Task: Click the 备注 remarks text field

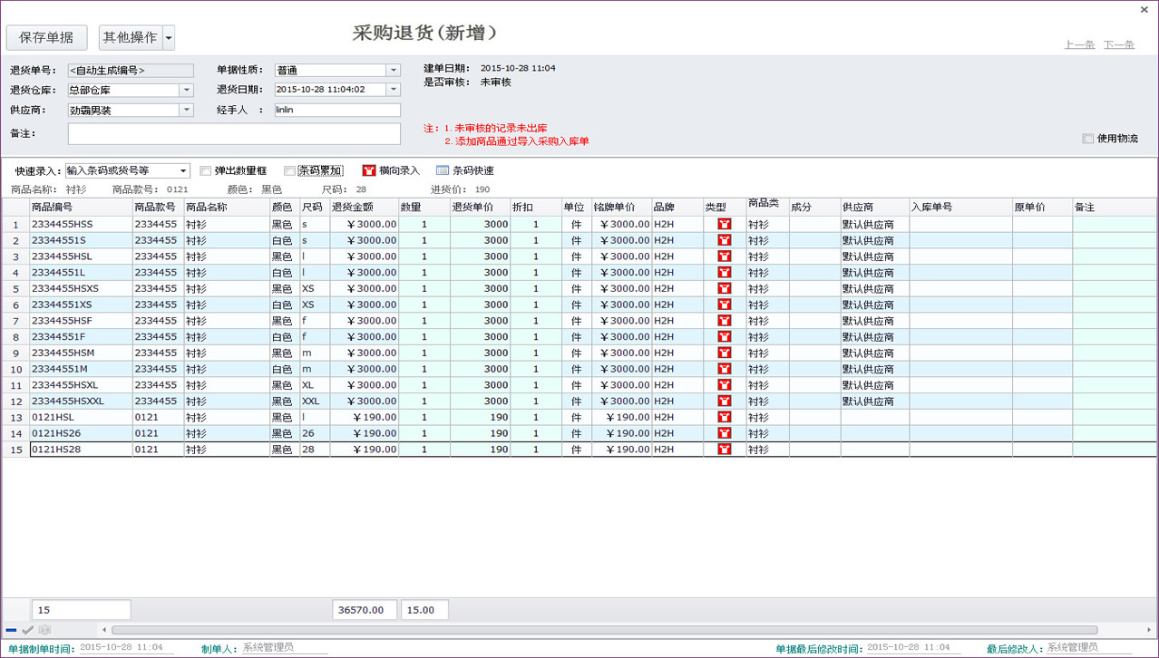Action: (x=234, y=133)
